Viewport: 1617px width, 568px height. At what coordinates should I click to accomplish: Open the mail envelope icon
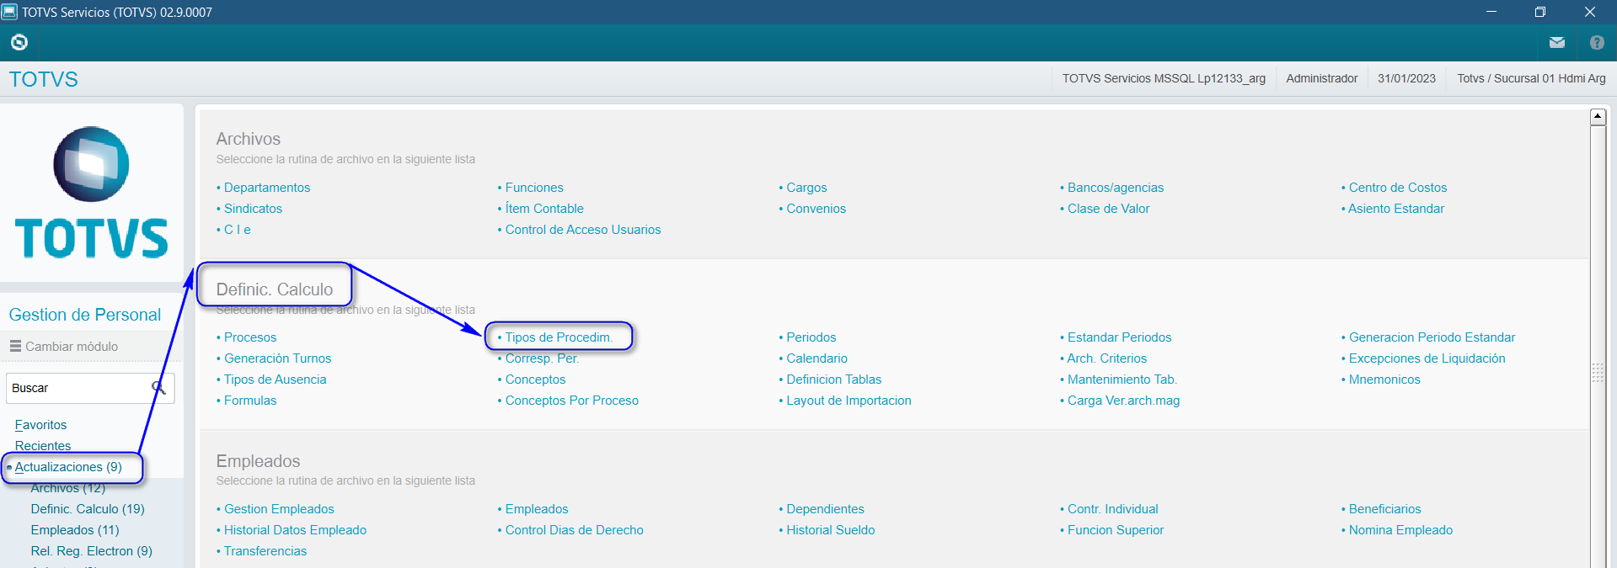pos(1557,42)
